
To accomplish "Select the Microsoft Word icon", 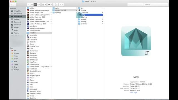I will click(28, 91).
